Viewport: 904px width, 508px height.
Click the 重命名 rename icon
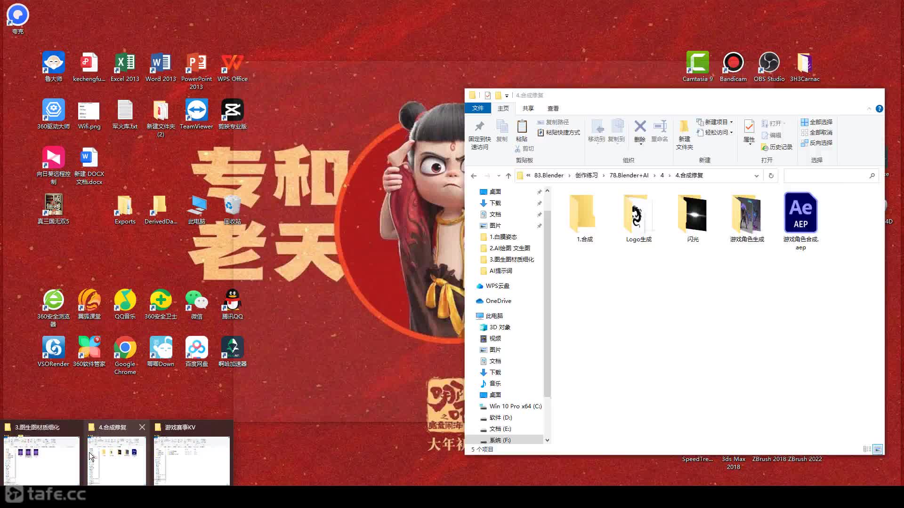pyautogui.click(x=660, y=131)
